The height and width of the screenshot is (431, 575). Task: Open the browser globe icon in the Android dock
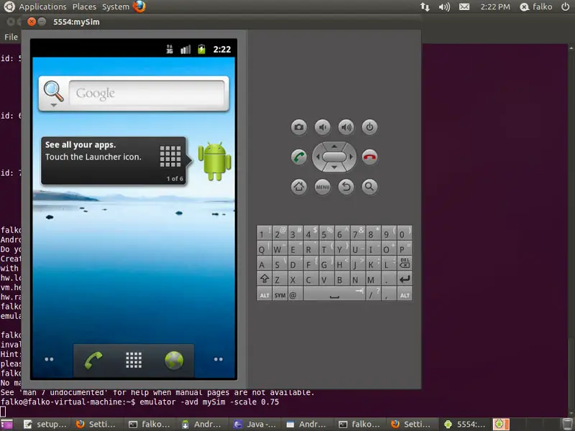pos(174,361)
